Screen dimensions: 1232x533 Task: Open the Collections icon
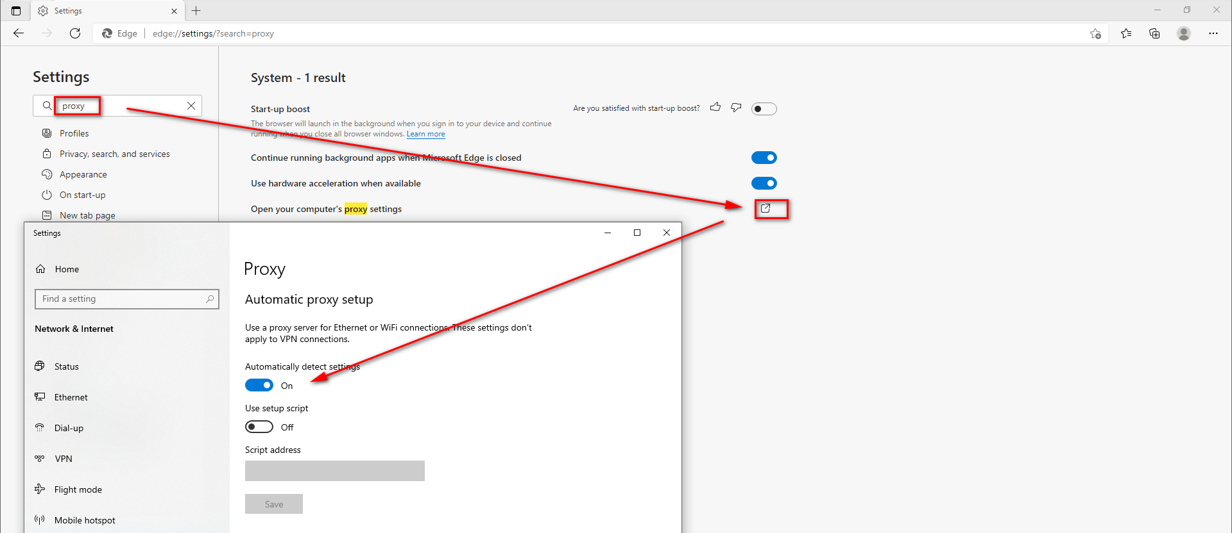[1154, 33]
